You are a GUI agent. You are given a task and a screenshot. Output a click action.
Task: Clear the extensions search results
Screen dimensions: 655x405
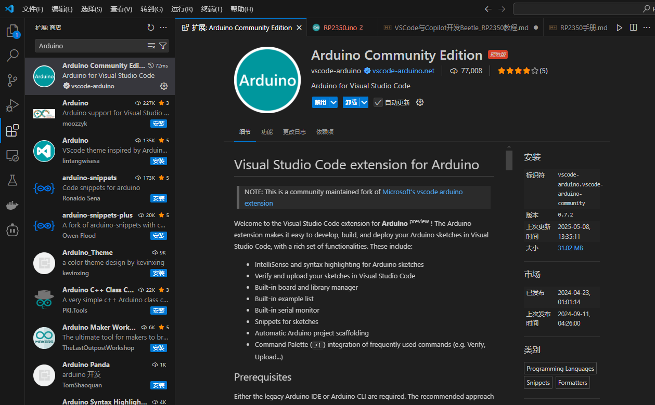151,46
